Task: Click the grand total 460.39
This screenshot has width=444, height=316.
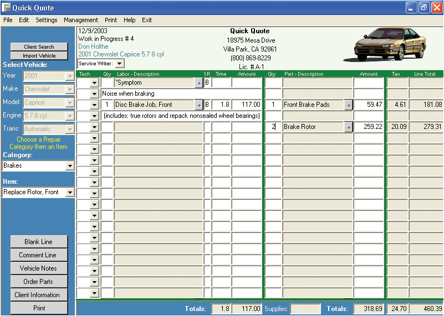Action: pyautogui.click(x=426, y=309)
